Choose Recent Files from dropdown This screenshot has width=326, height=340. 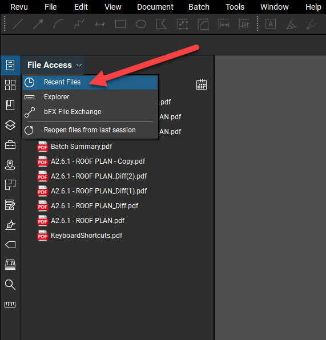(90, 82)
